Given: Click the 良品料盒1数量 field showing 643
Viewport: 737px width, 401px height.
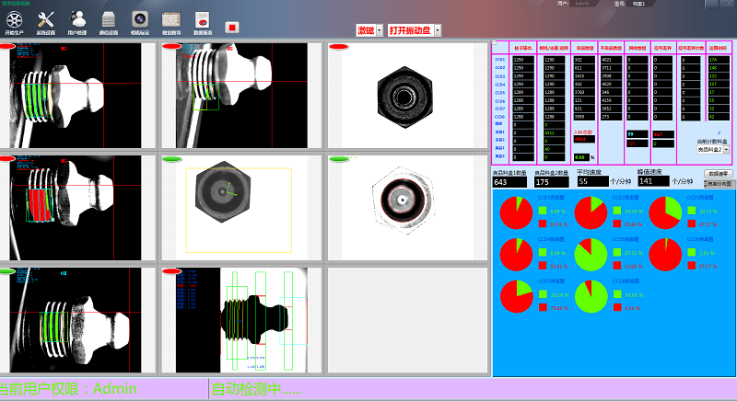Looking at the screenshot, I should click(x=511, y=182).
